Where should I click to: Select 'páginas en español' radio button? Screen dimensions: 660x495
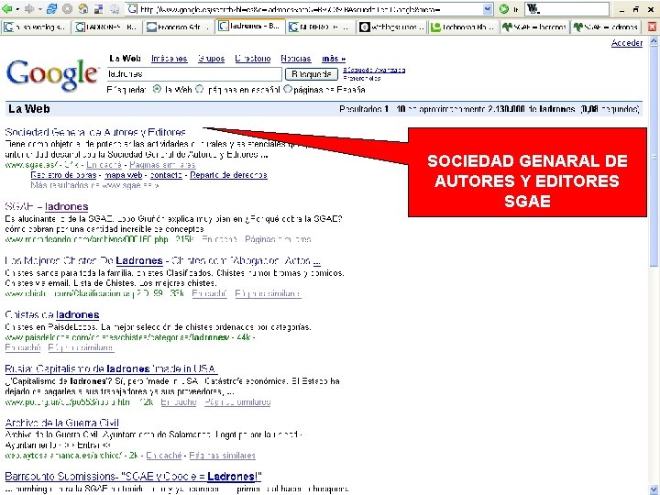pos(200,89)
